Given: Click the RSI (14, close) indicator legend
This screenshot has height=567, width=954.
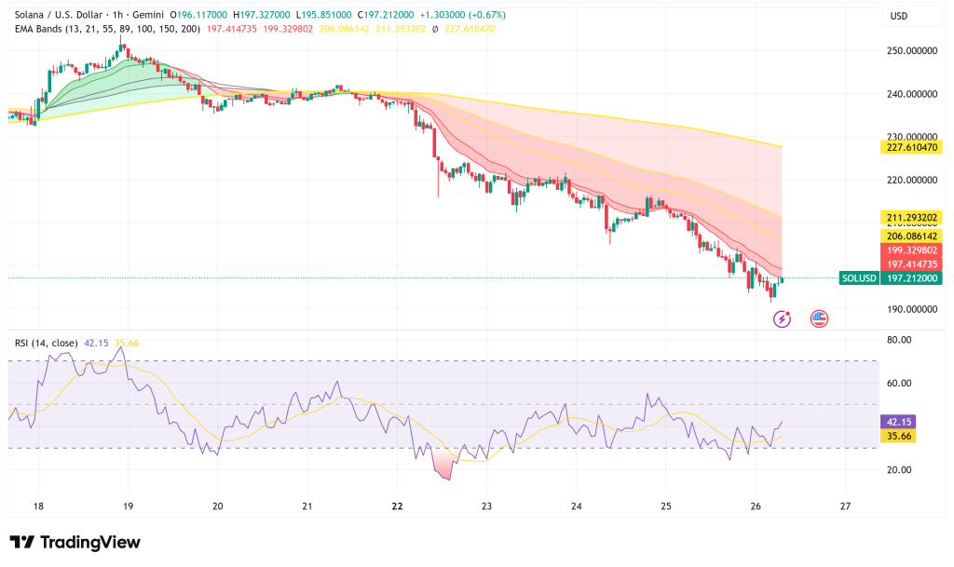Looking at the screenshot, I should click(47, 344).
